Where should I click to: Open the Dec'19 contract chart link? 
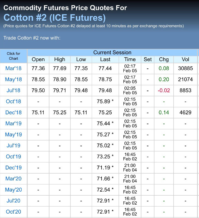pos(13,168)
